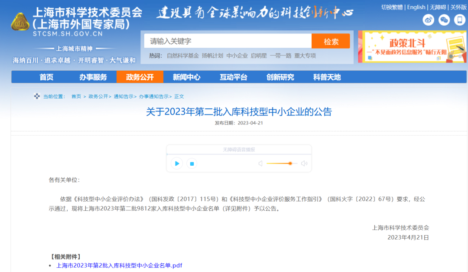Open the 互动平台 section
The width and height of the screenshot is (468, 272).
233,77
